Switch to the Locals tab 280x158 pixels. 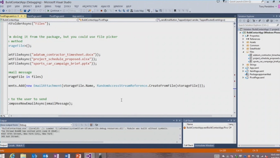(11, 145)
